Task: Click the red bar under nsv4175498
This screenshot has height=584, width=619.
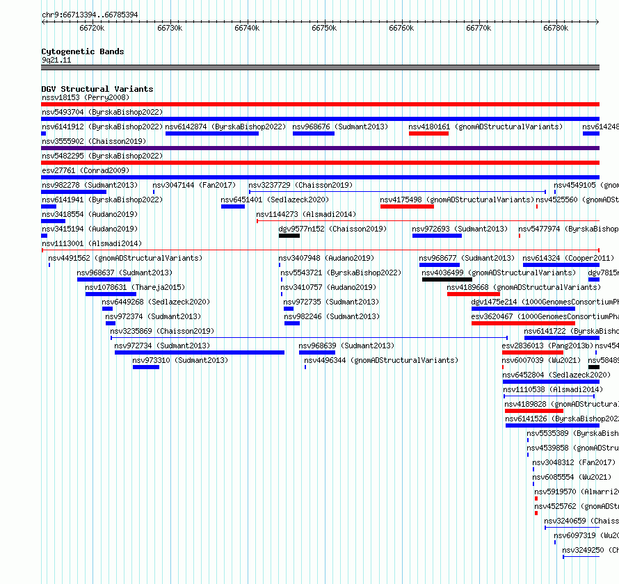Action: pos(407,206)
